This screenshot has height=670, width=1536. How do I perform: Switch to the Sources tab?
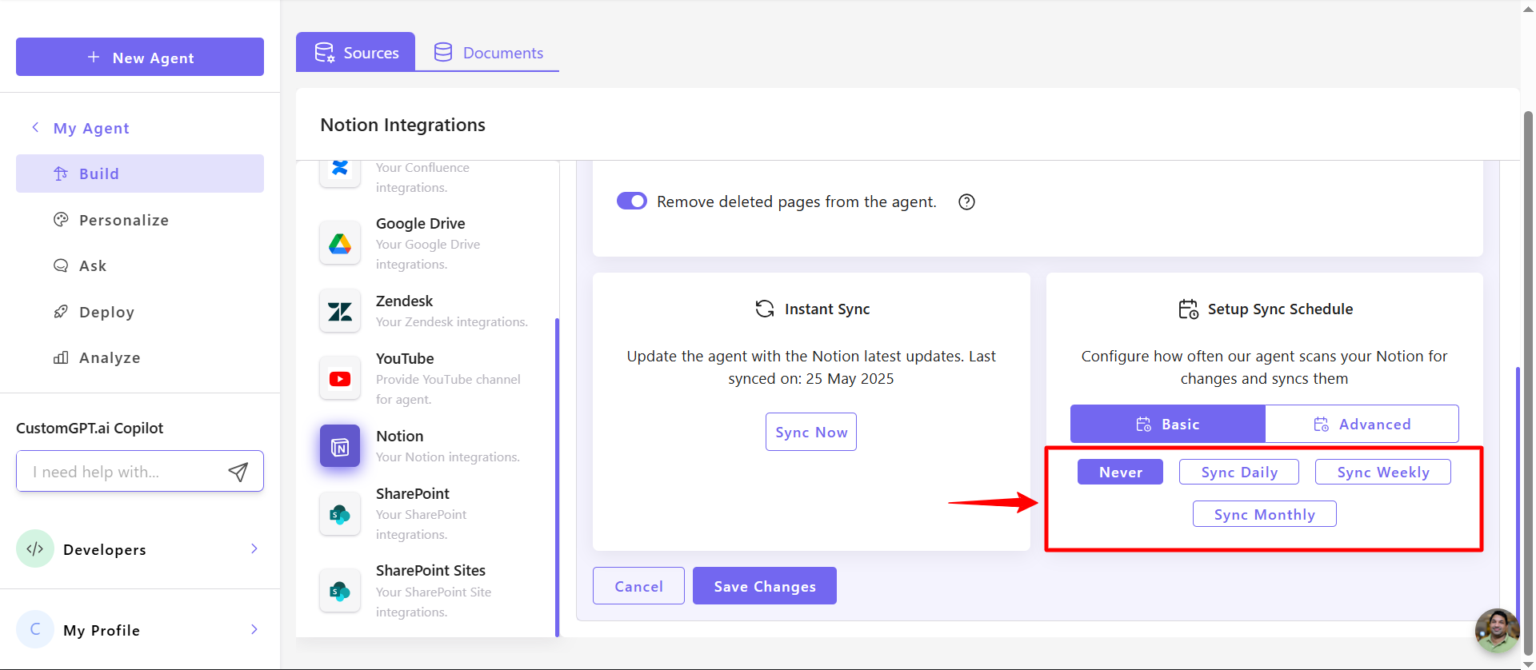pyautogui.click(x=356, y=52)
